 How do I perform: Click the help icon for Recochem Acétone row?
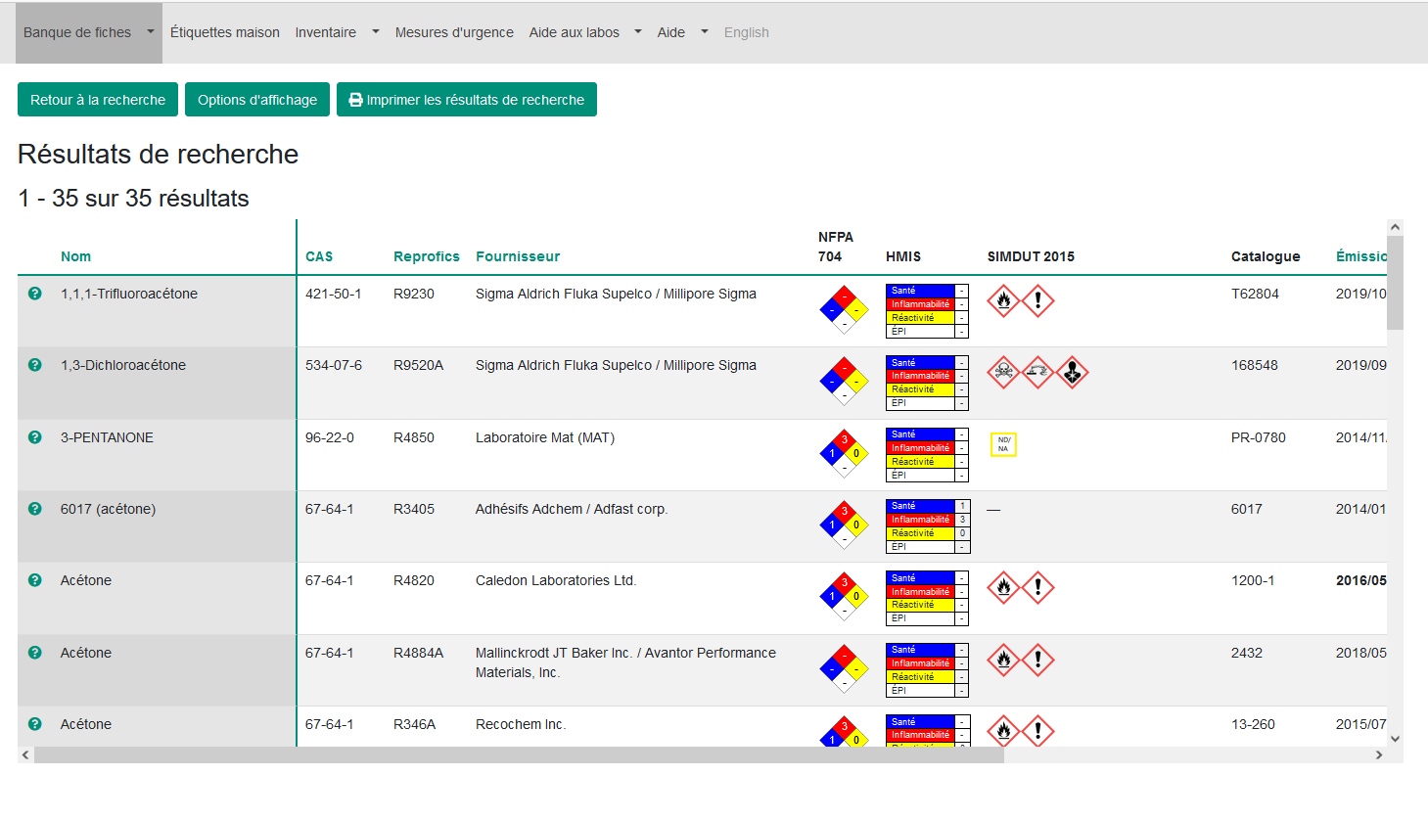[35, 724]
